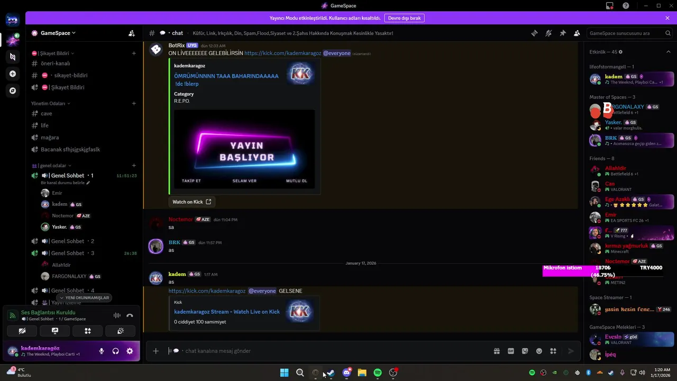Open File Explorer from the taskbar

tap(362, 373)
